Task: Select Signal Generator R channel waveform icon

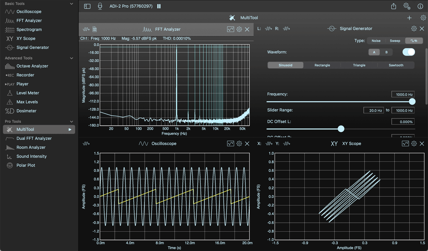Action: pyautogui.click(x=286, y=28)
